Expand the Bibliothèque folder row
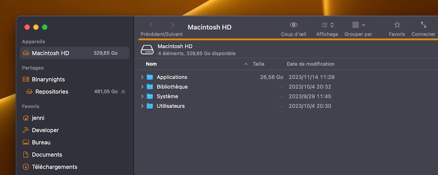This screenshot has height=175, width=438. (142, 87)
